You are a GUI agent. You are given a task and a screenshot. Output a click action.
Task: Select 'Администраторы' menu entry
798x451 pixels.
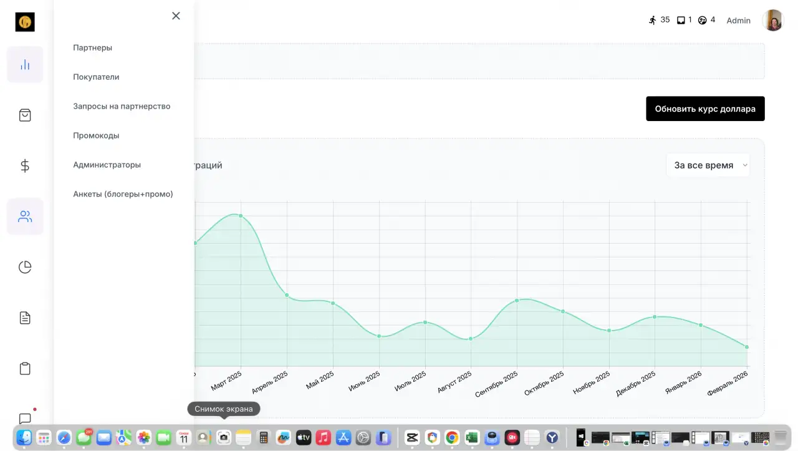click(107, 165)
